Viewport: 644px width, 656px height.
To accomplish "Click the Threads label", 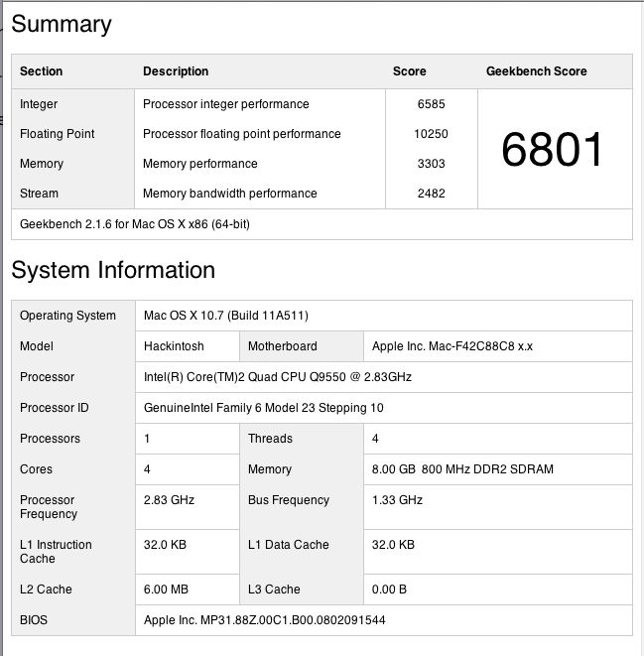I will [x=270, y=439].
